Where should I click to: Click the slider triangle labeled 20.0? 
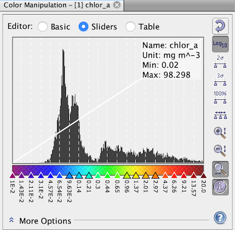tap(203, 175)
